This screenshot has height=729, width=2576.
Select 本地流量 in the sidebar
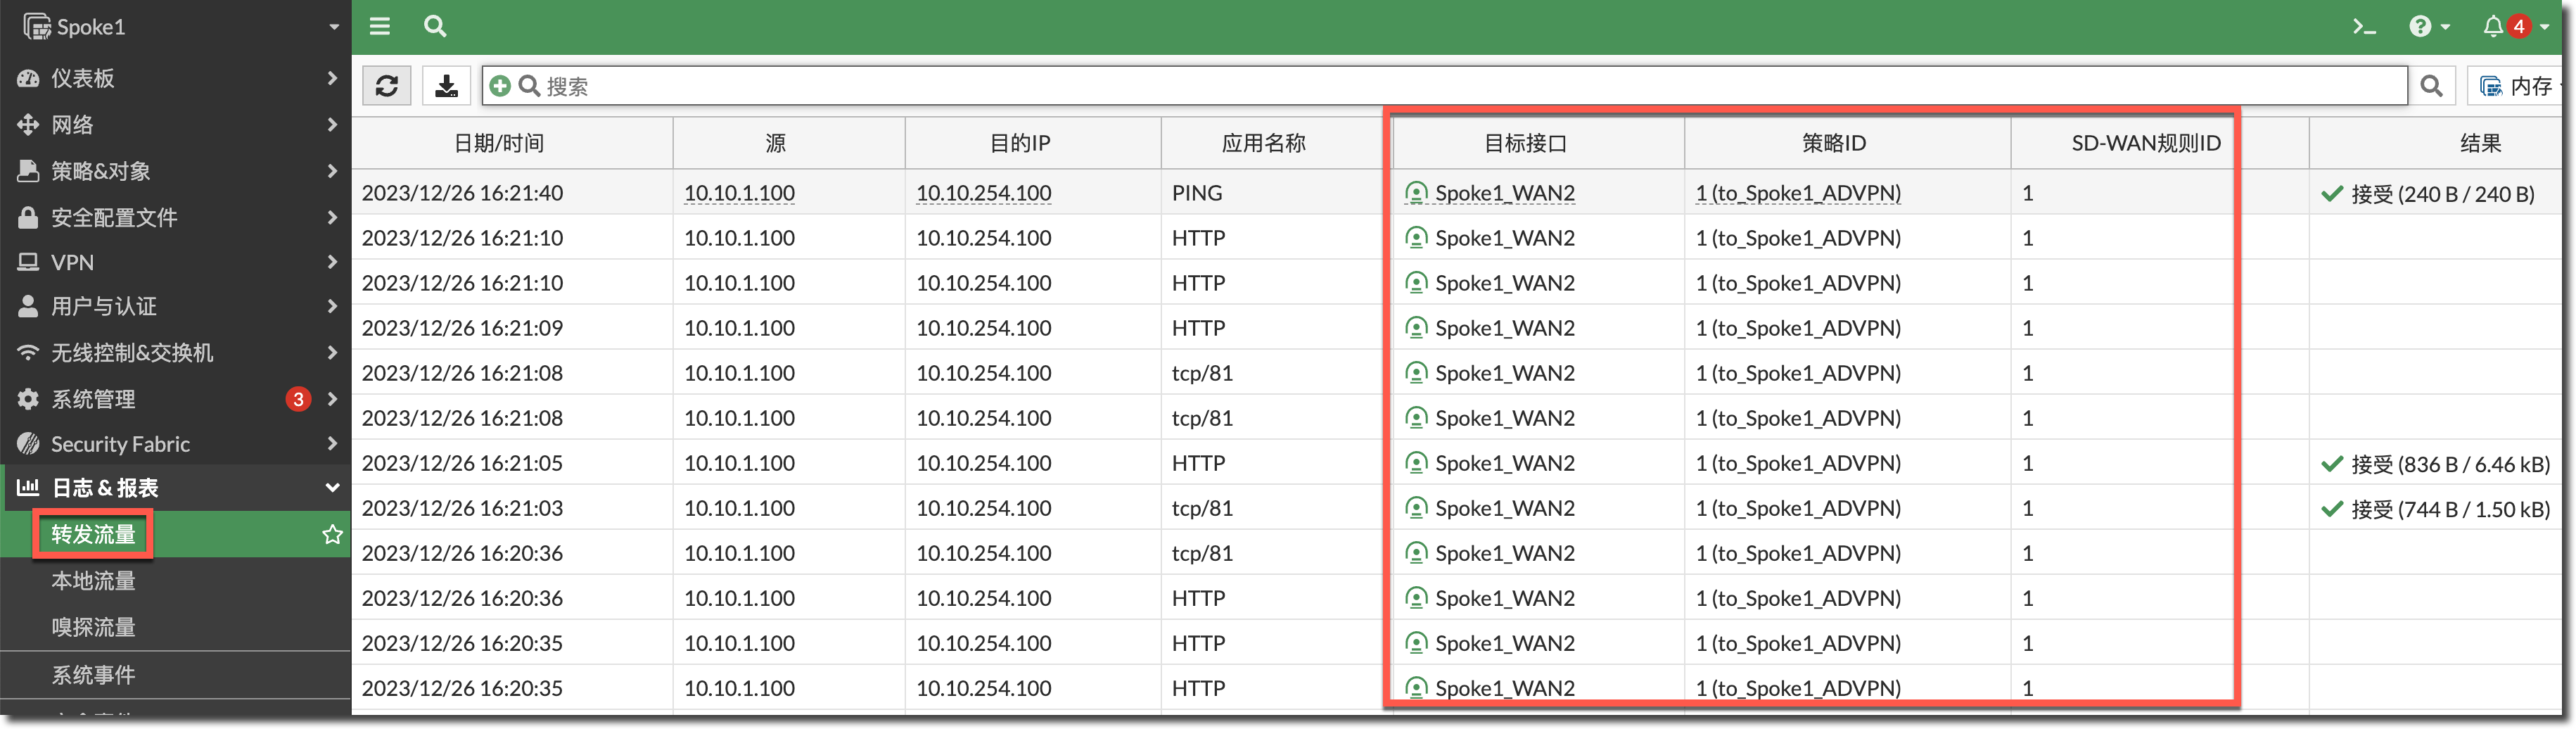coord(93,581)
